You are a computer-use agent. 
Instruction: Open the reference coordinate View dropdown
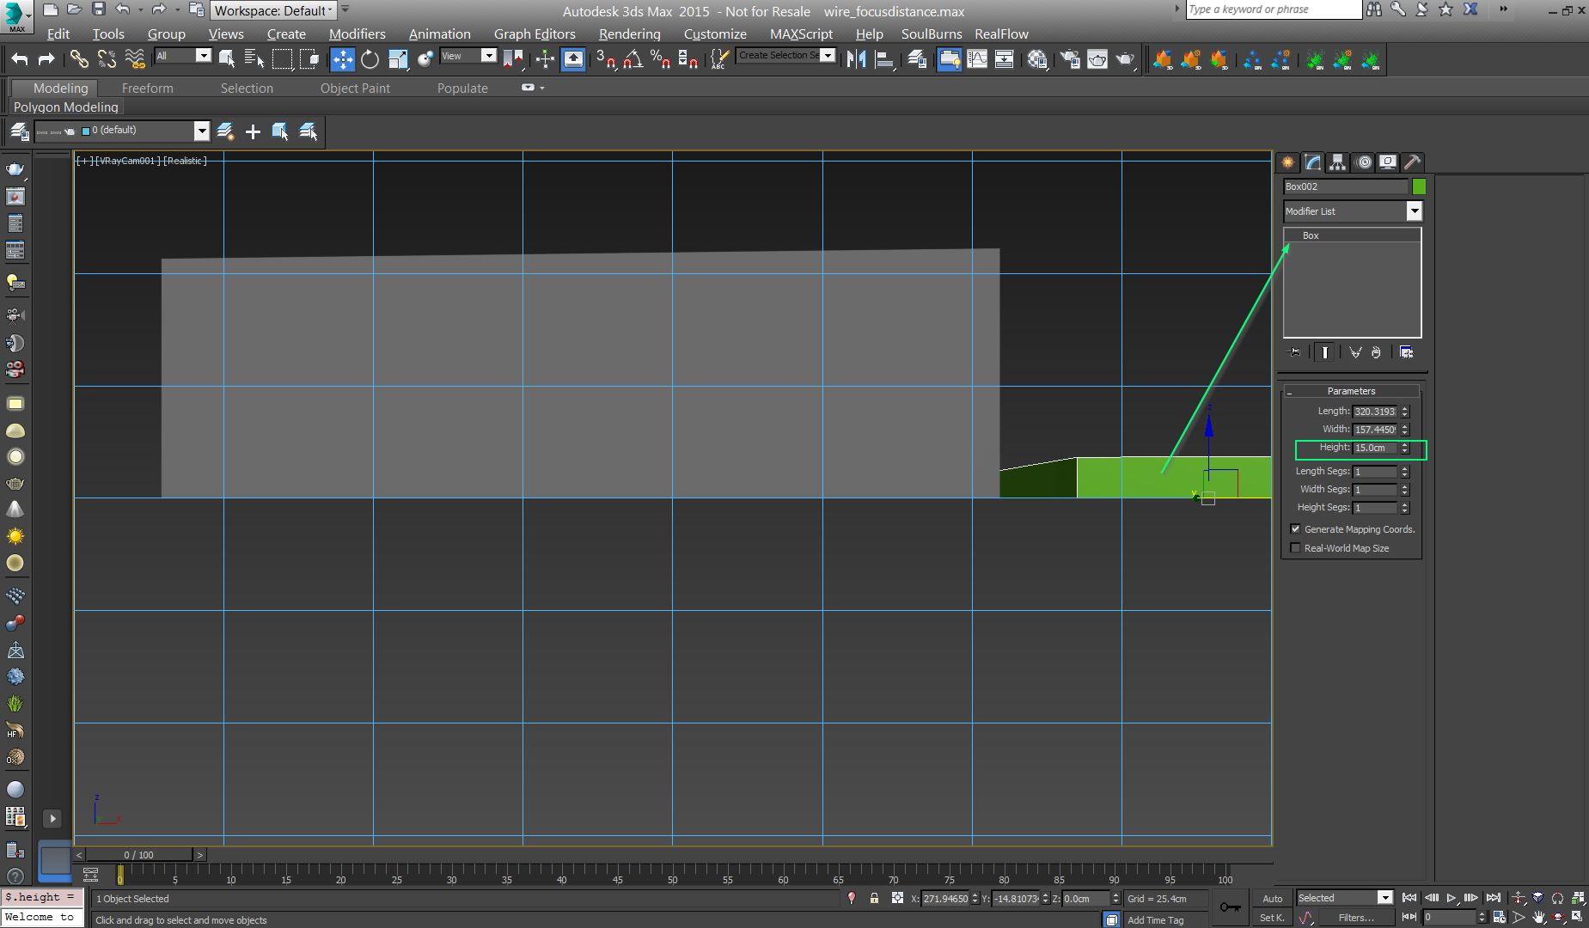point(468,56)
